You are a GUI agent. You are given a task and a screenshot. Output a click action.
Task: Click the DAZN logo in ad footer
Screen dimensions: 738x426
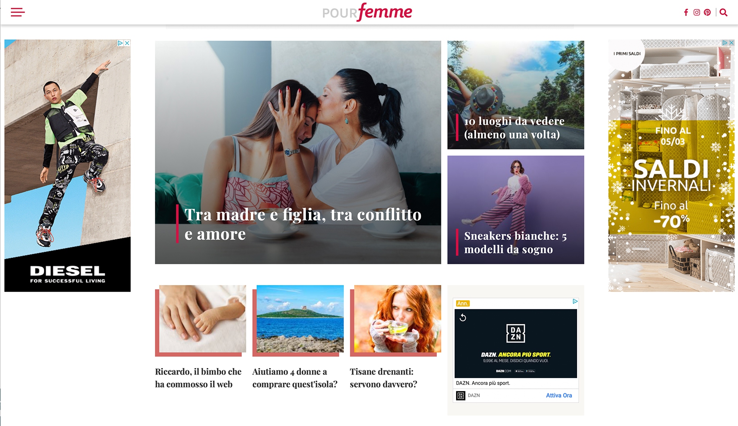(461, 396)
